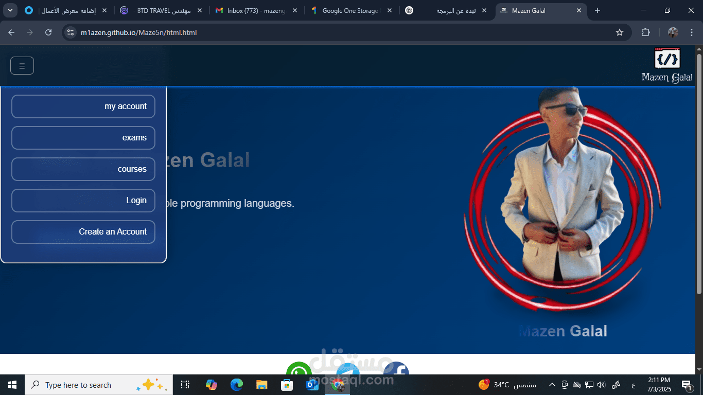
Task: Select the Chrome taskbar icon
Action: (338, 385)
